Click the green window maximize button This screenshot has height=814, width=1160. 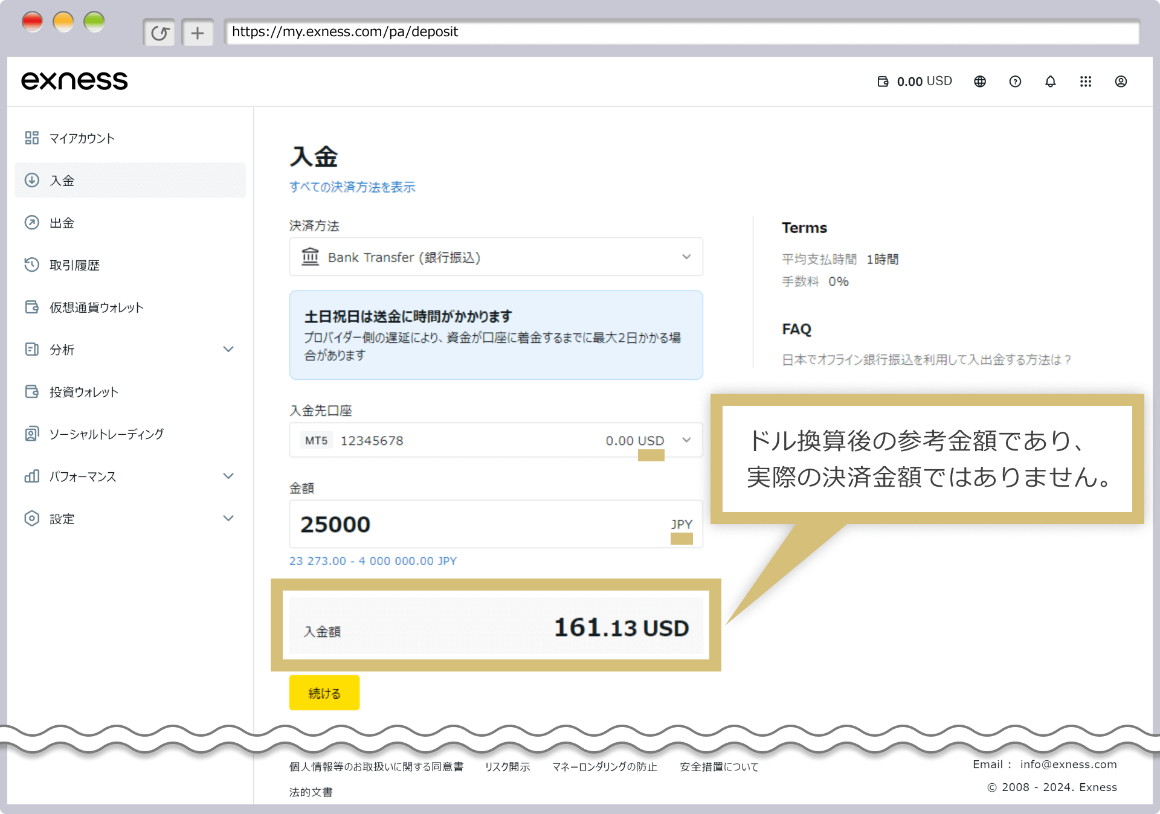pos(94,22)
